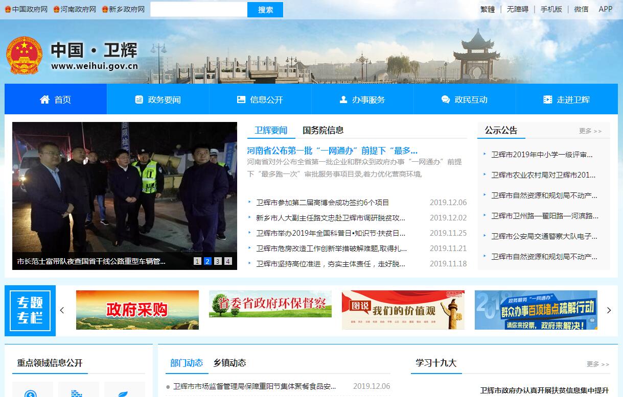The height and width of the screenshot is (397, 623).
Task: Jump to carousel slide 4
Action: [x=228, y=261]
